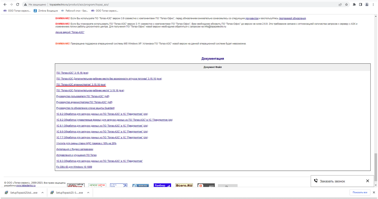Screen dimensions: 378x199
Task: Open first 'ООО Топаз-сервис' bookmark
Action: click(x=17, y=11)
